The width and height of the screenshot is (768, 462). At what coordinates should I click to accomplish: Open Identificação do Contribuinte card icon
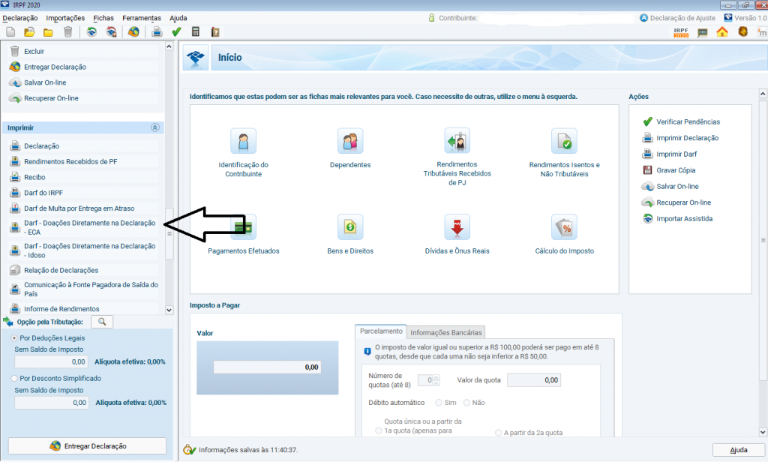243,141
